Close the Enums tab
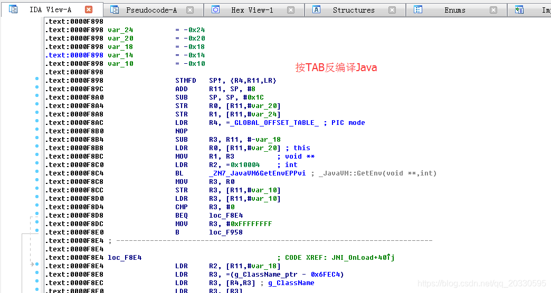Screen dimensions: 551x293 (x=493, y=10)
